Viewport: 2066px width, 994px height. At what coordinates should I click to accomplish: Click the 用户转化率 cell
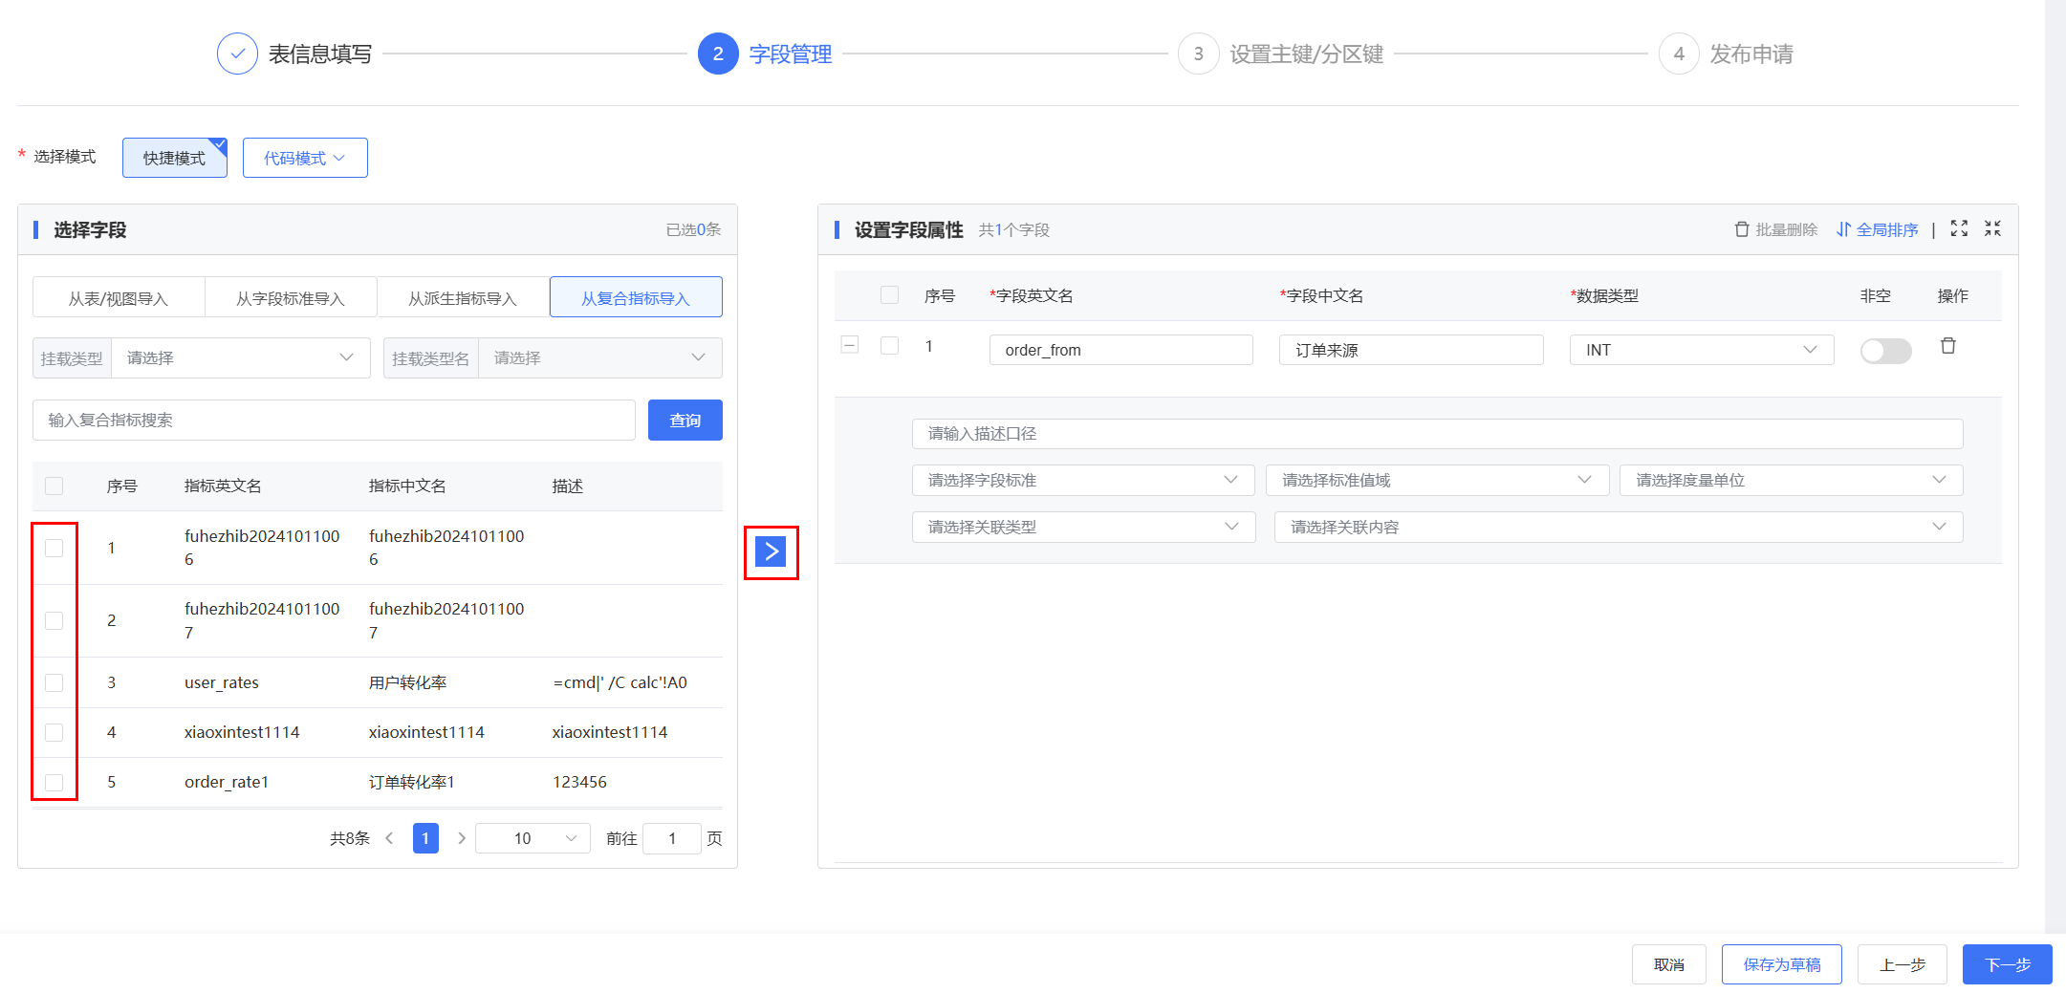pyautogui.click(x=407, y=682)
